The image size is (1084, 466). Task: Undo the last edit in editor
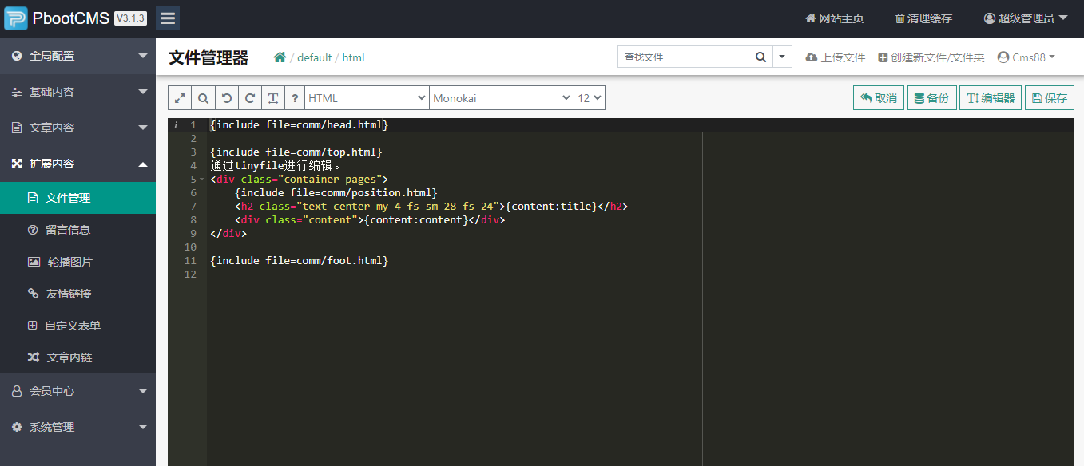[x=227, y=98]
